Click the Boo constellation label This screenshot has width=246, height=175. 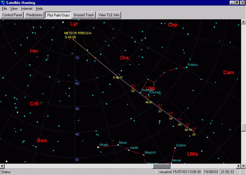pyautogui.click(x=42, y=140)
